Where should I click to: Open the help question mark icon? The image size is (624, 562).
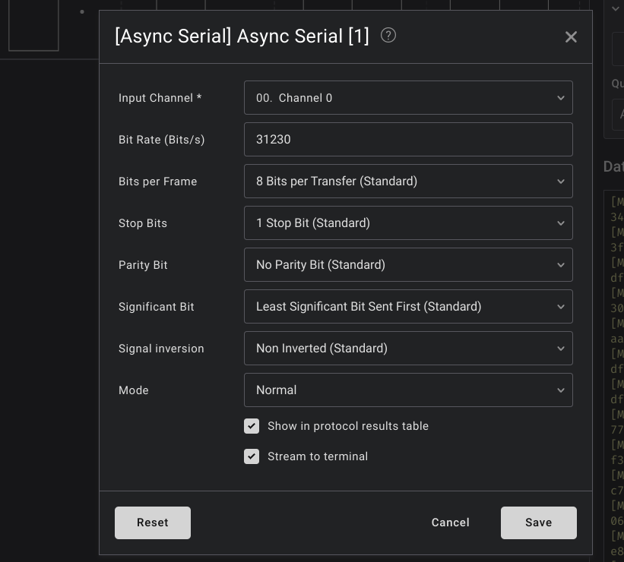pos(388,36)
